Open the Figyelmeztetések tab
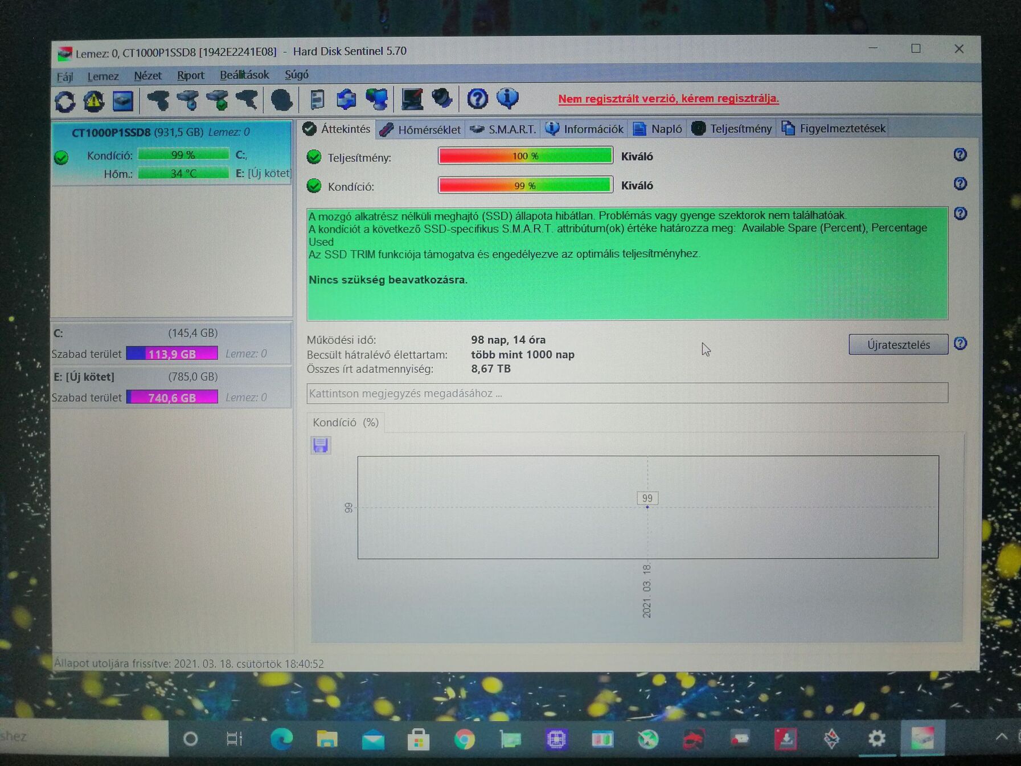Viewport: 1021px width, 766px height. click(834, 128)
